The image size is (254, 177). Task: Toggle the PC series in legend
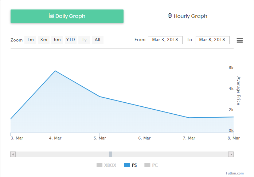[x=151, y=165]
